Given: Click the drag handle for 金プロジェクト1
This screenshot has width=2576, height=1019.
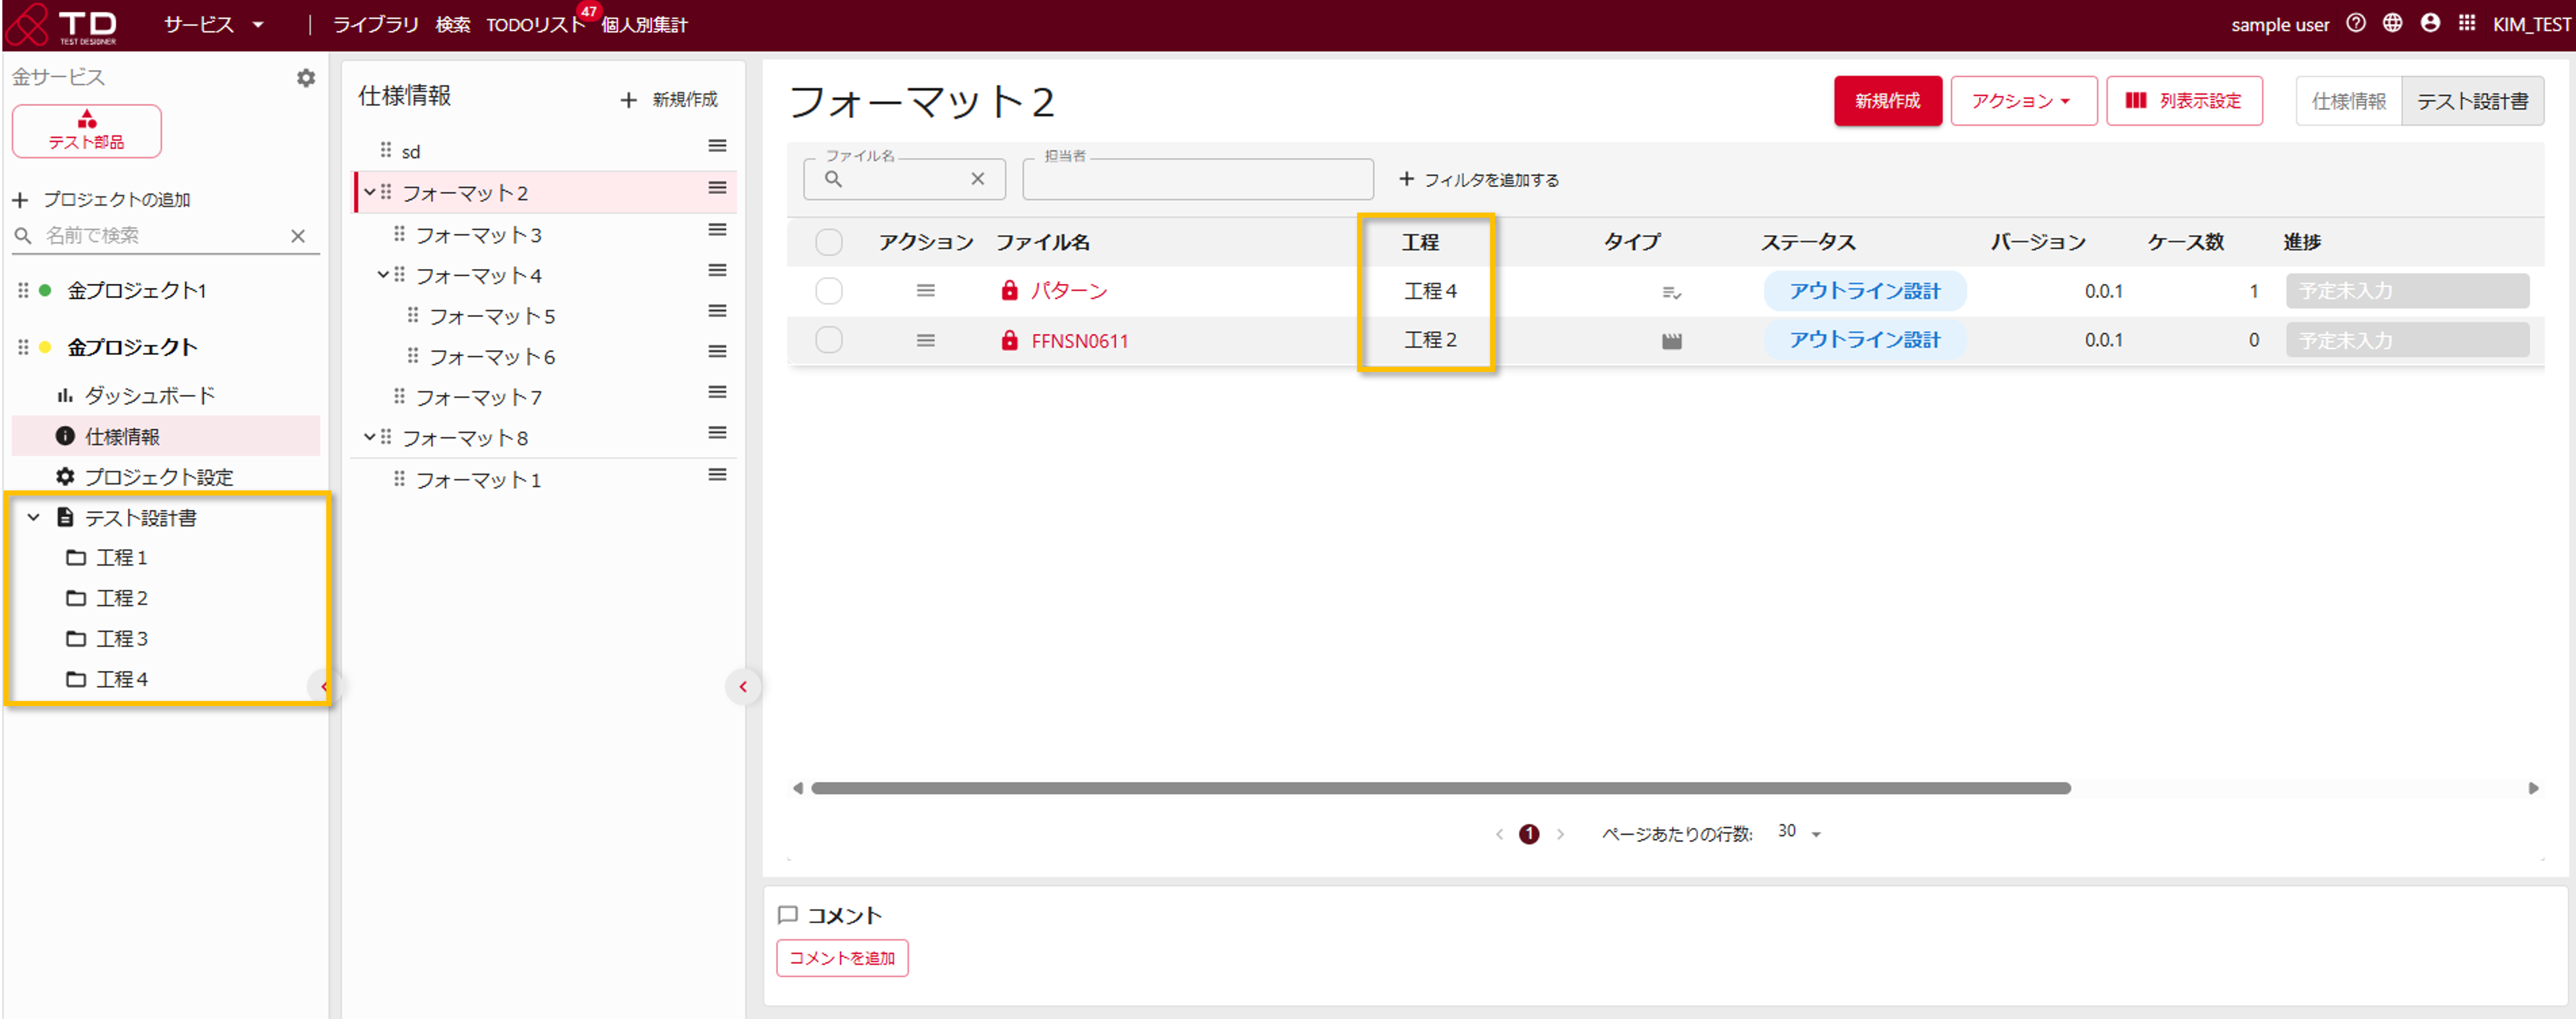Looking at the screenshot, I should pos(23,291).
